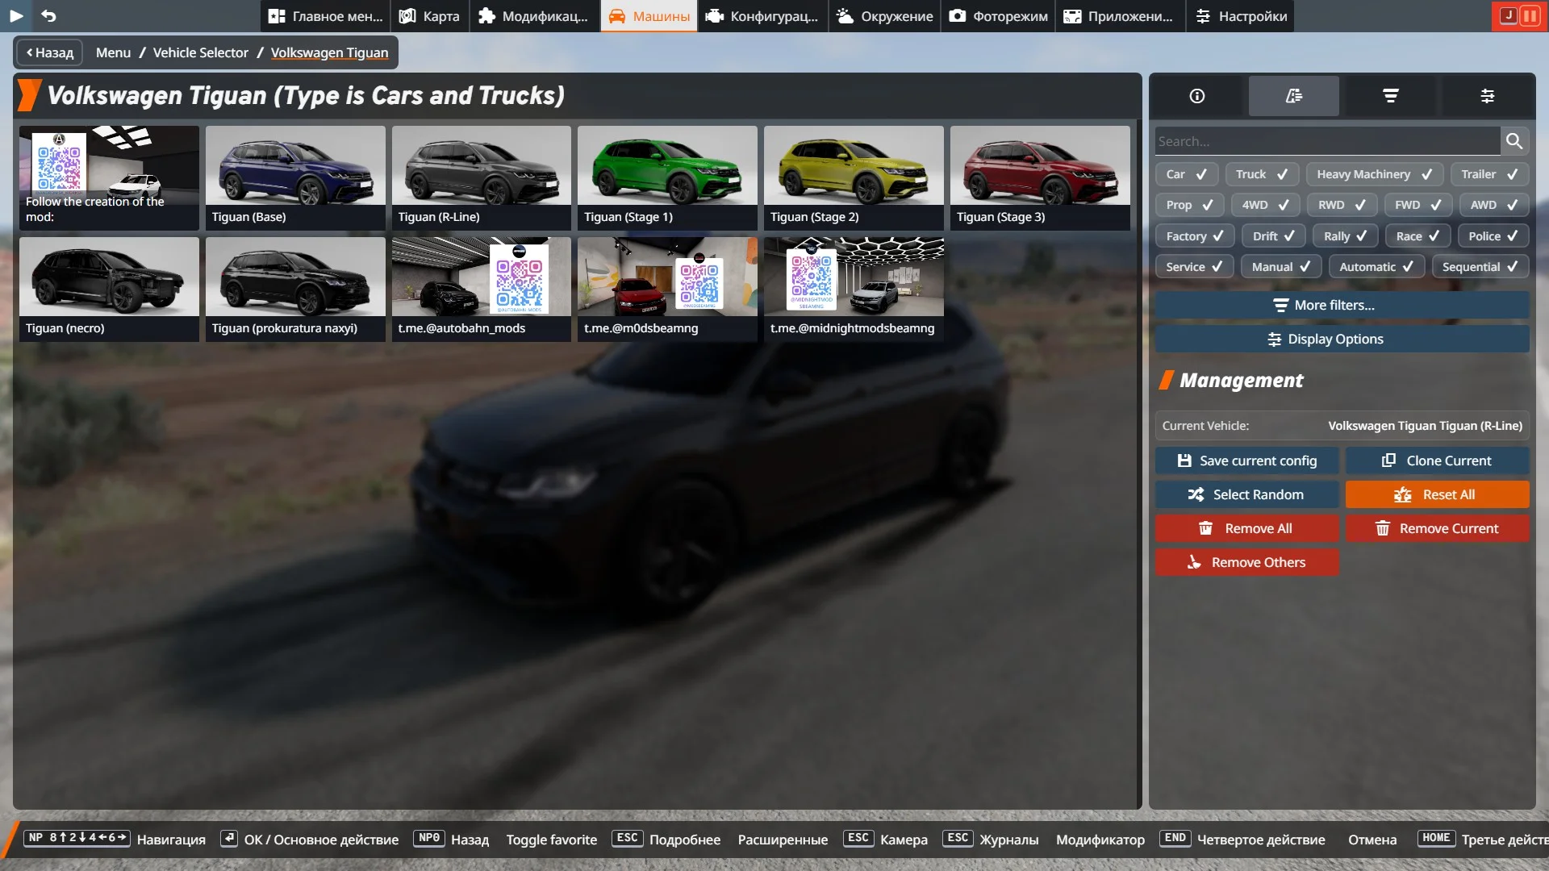The height and width of the screenshot is (871, 1549).
Task: Toggle the Prop filter
Action: 1189,205
